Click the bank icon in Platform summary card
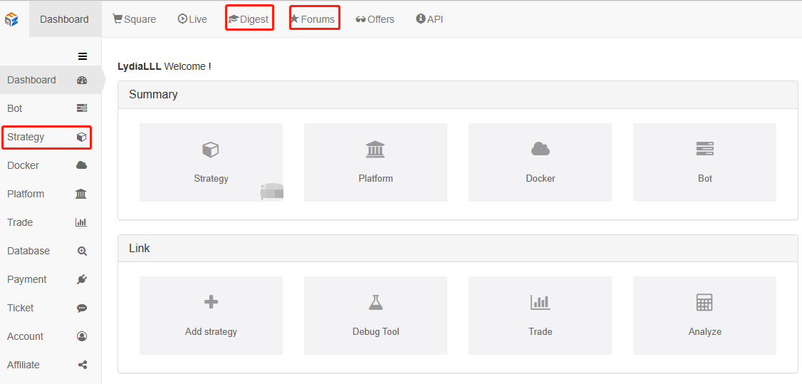Image resolution: width=802 pixels, height=384 pixels. (375, 150)
